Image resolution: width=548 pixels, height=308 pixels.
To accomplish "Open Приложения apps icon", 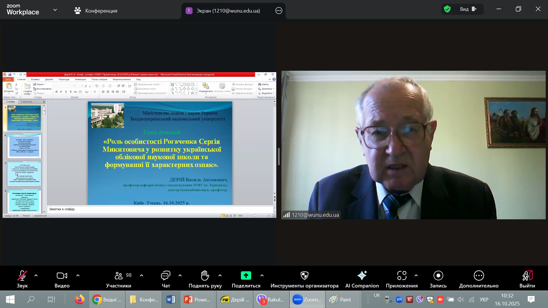I will [402, 276].
